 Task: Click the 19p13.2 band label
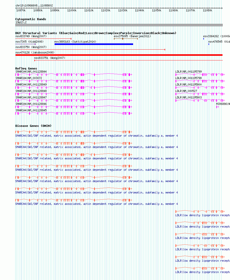[21, 22]
